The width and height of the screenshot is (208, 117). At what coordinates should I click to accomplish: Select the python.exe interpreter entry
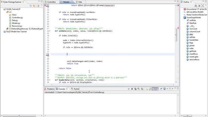26,29
